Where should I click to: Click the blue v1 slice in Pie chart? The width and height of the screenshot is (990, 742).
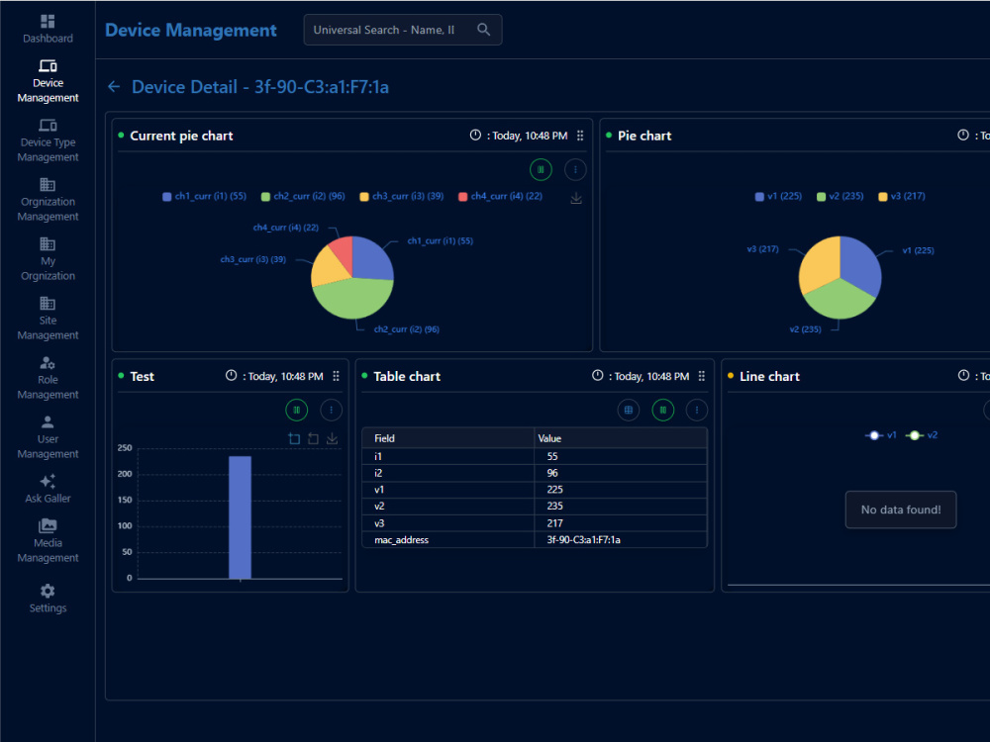(860, 264)
